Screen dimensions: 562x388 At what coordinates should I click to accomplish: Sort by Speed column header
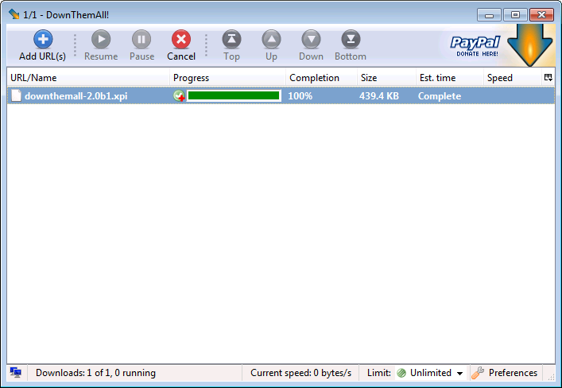(x=513, y=77)
